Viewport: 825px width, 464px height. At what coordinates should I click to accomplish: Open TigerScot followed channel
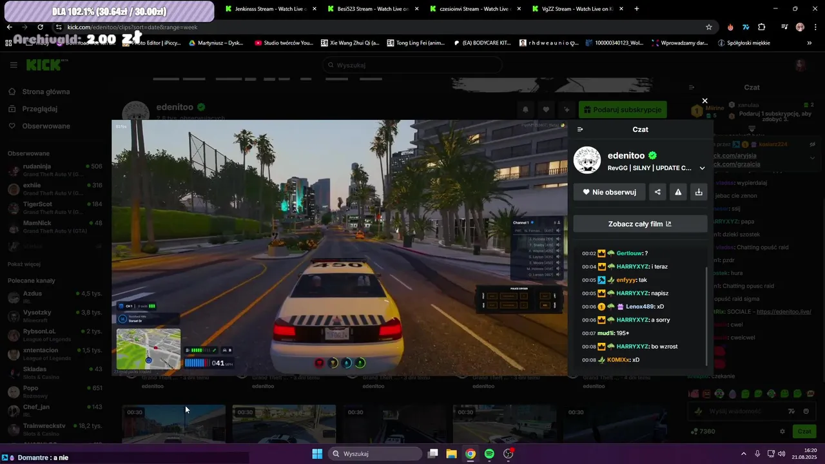(55, 208)
